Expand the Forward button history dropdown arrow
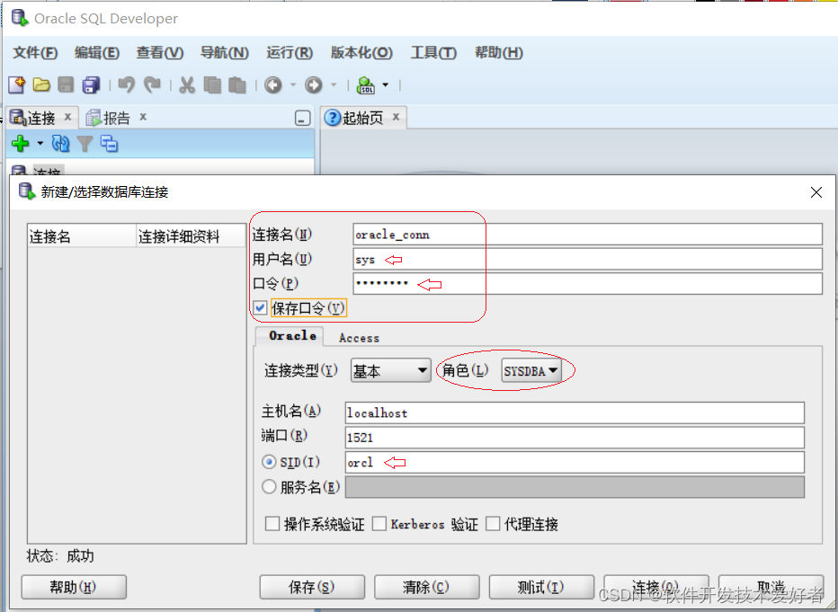This screenshot has width=838, height=612. pyautogui.click(x=334, y=84)
